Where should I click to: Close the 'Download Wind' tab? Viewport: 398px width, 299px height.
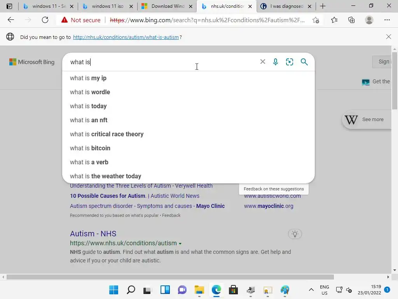point(190,6)
